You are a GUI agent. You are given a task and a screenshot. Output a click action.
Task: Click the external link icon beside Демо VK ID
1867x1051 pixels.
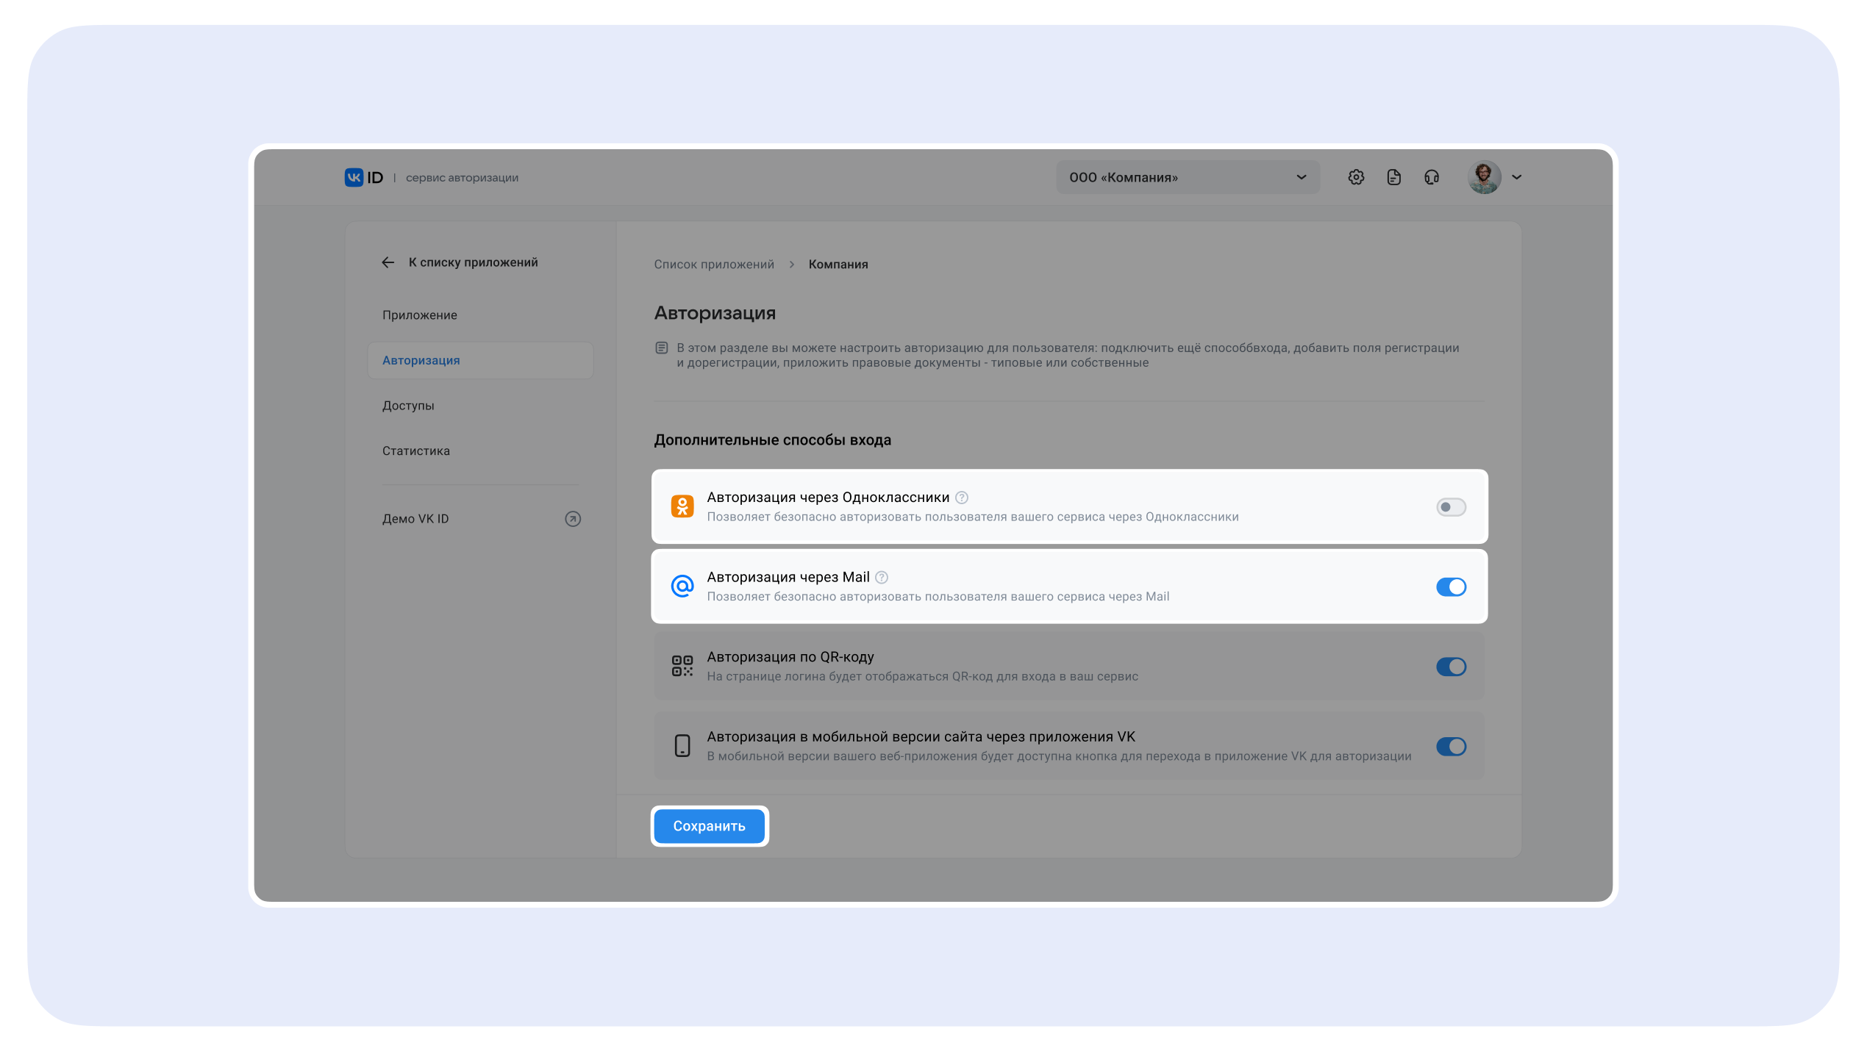pyautogui.click(x=573, y=519)
